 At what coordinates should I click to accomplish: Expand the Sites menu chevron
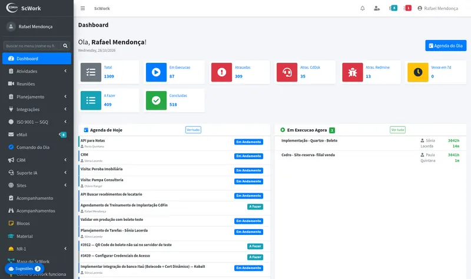pyautogui.click(x=65, y=185)
